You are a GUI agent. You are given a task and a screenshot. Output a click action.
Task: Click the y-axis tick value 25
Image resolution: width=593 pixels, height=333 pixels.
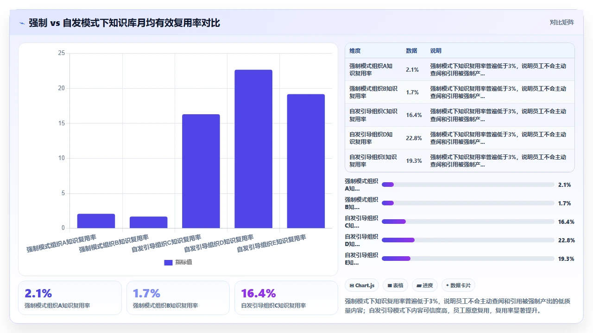pos(62,53)
